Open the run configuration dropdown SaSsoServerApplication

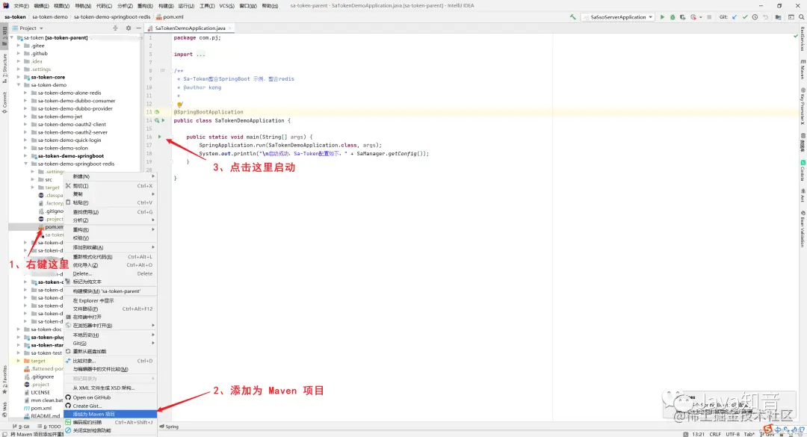(618, 17)
